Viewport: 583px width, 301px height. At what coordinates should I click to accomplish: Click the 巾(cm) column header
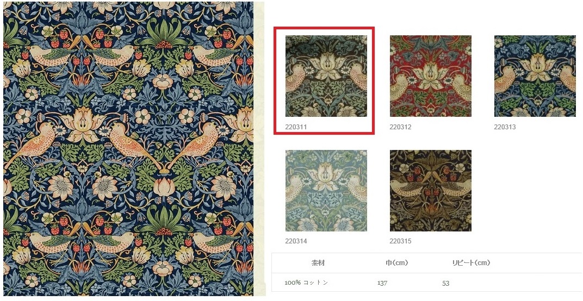[x=397, y=263]
